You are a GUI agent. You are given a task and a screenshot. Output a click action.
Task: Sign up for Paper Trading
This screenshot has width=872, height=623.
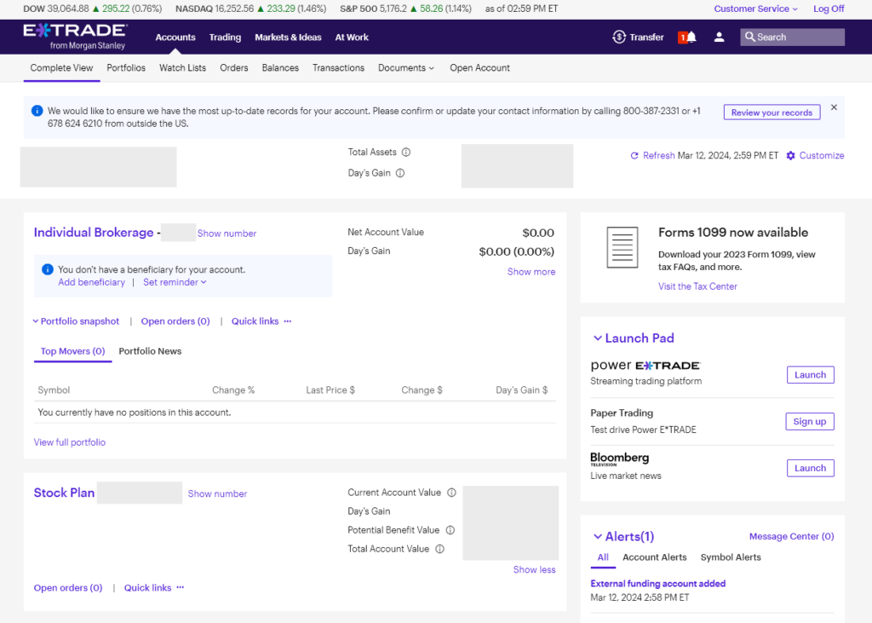pyautogui.click(x=810, y=422)
